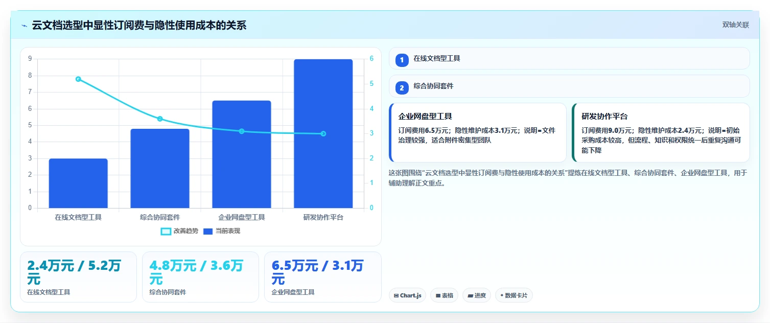Image resolution: width=770 pixels, height=323 pixels.
Task: Click the number 2 badge
Action: click(x=402, y=88)
